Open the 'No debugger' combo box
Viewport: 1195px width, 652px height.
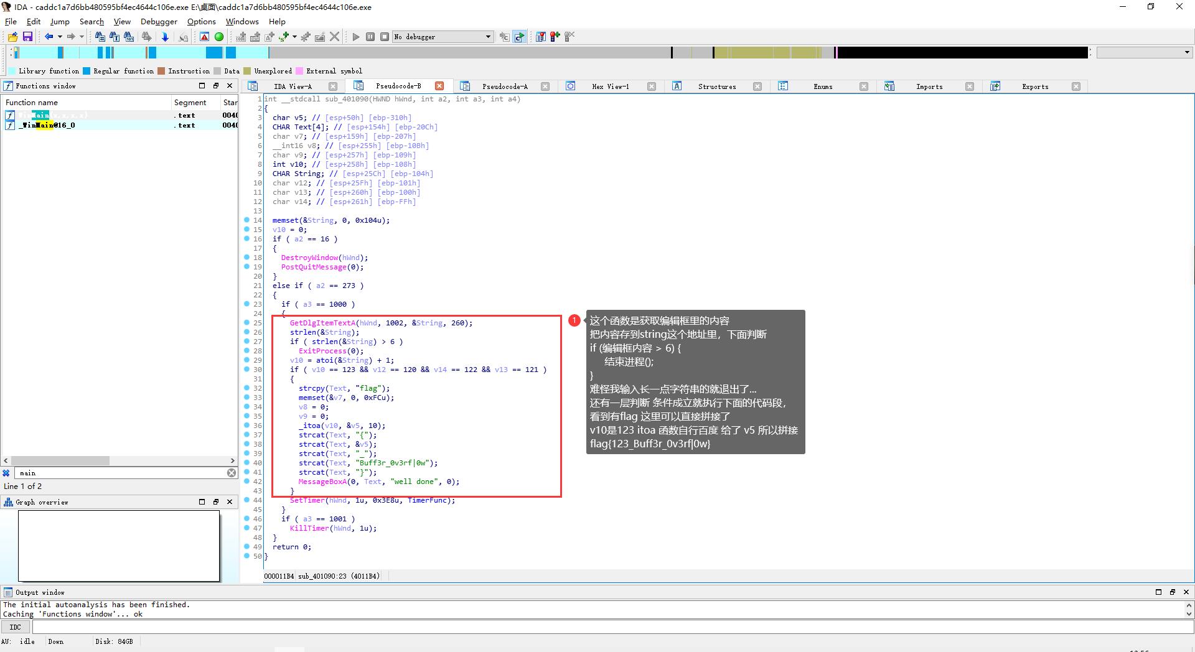pos(443,37)
